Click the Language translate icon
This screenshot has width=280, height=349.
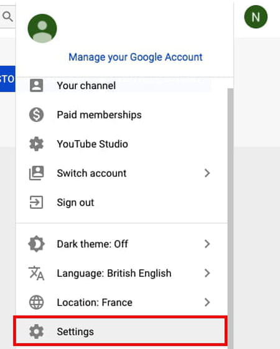tap(37, 273)
